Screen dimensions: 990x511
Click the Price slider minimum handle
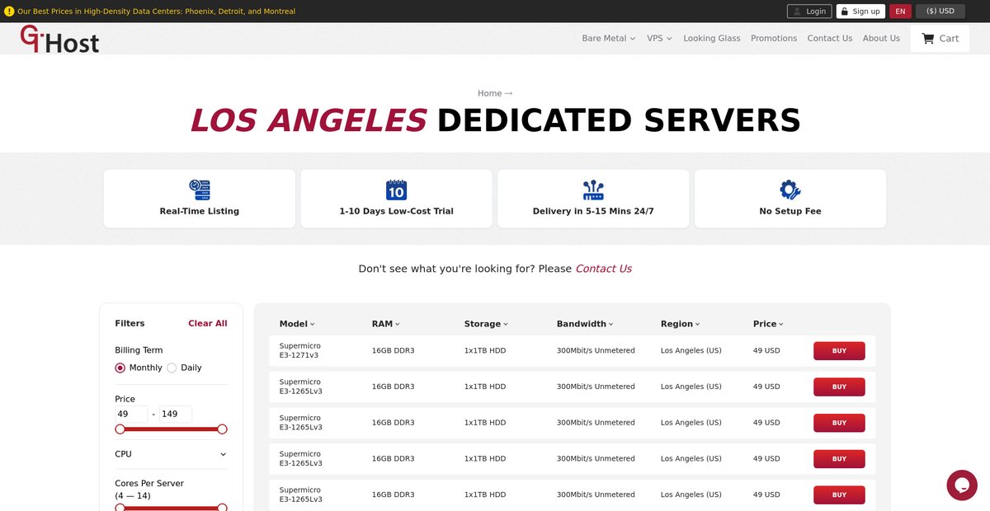tap(120, 429)
